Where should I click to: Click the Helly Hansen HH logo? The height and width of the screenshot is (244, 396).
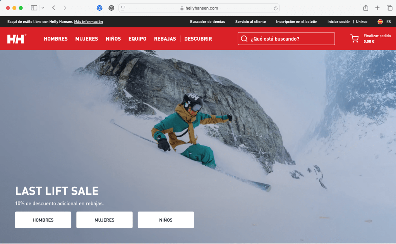click(x=17, y=39)
